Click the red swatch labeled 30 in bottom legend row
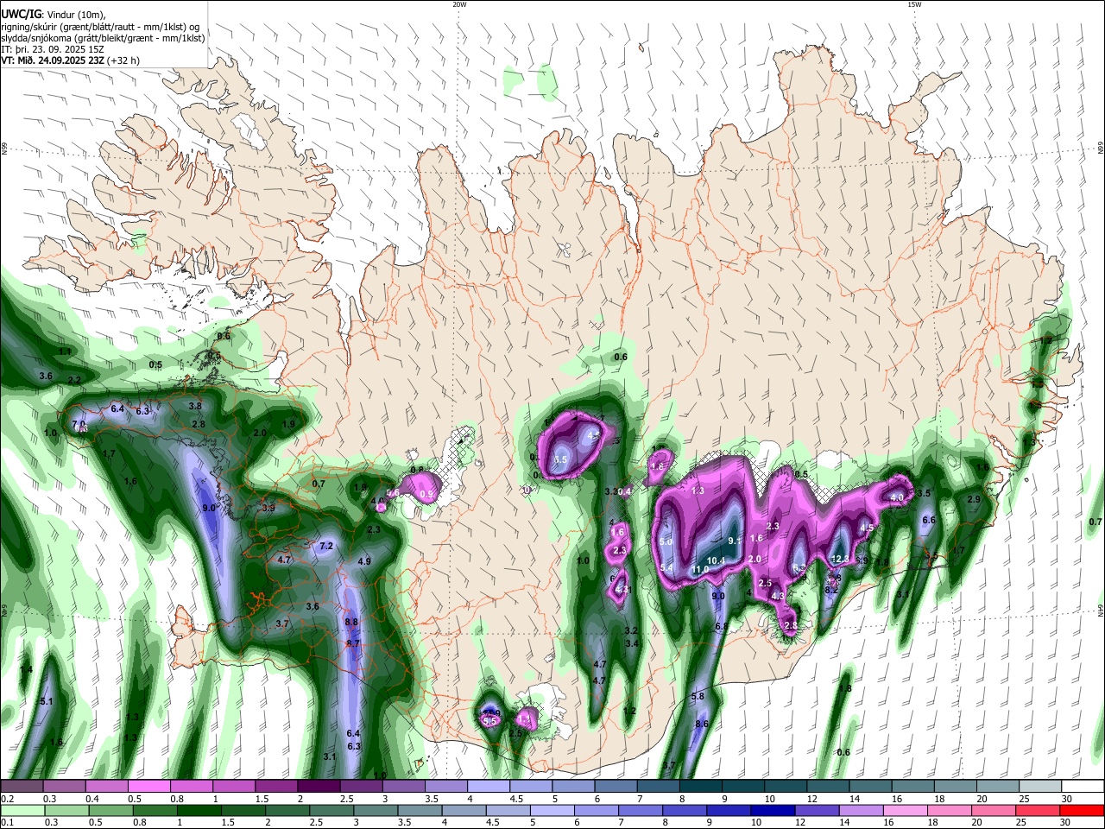This screenshot has height=829, width=1105. click(x=1080, y=810)
